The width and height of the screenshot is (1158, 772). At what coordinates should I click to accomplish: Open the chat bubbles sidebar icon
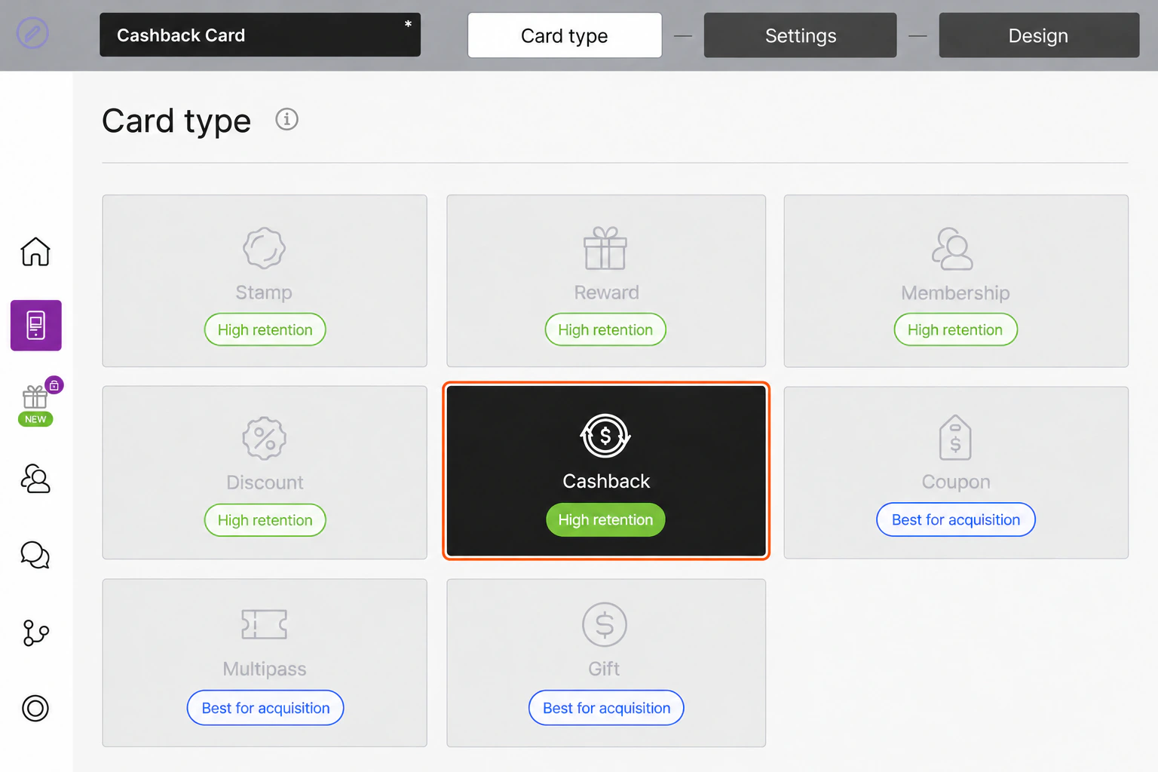(35, 555)
